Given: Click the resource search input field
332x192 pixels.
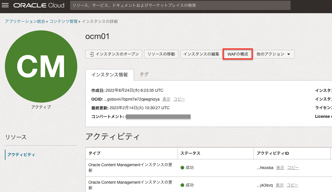Looking at the screenshot, I should point(180,5).
